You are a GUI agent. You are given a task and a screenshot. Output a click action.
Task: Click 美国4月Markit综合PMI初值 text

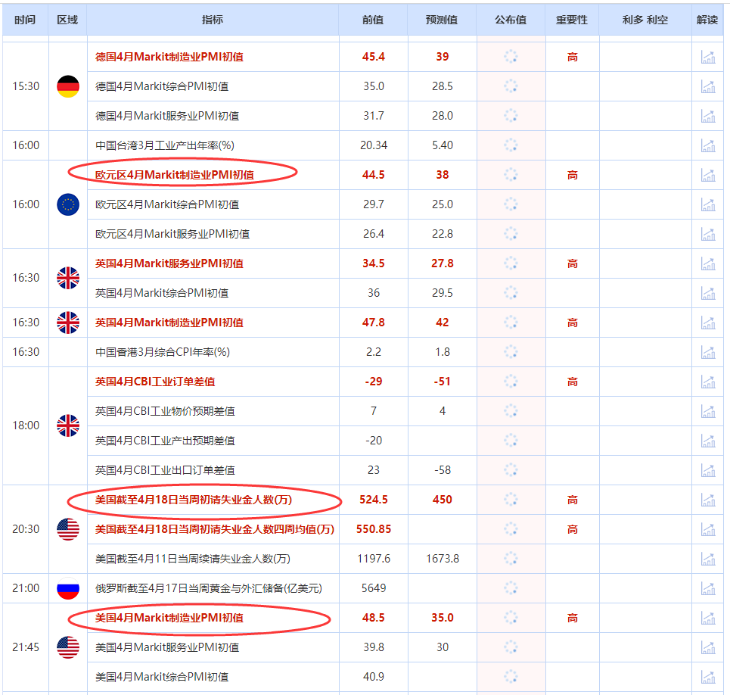(162, 677)
